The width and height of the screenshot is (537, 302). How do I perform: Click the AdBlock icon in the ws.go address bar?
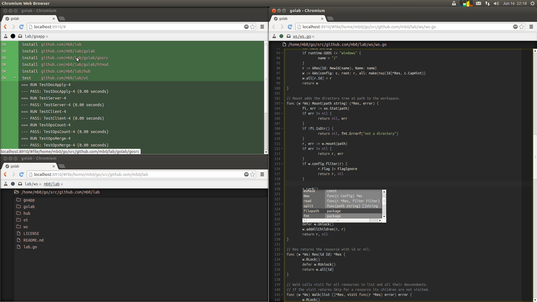515,27
